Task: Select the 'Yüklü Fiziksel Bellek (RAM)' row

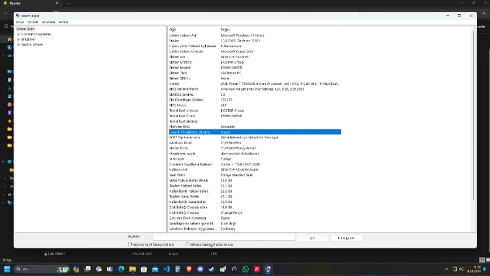Action: [x=254, y=180]
